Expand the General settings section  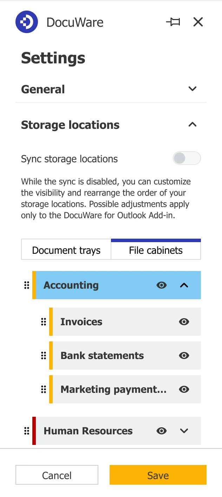(x=192, y=89)
